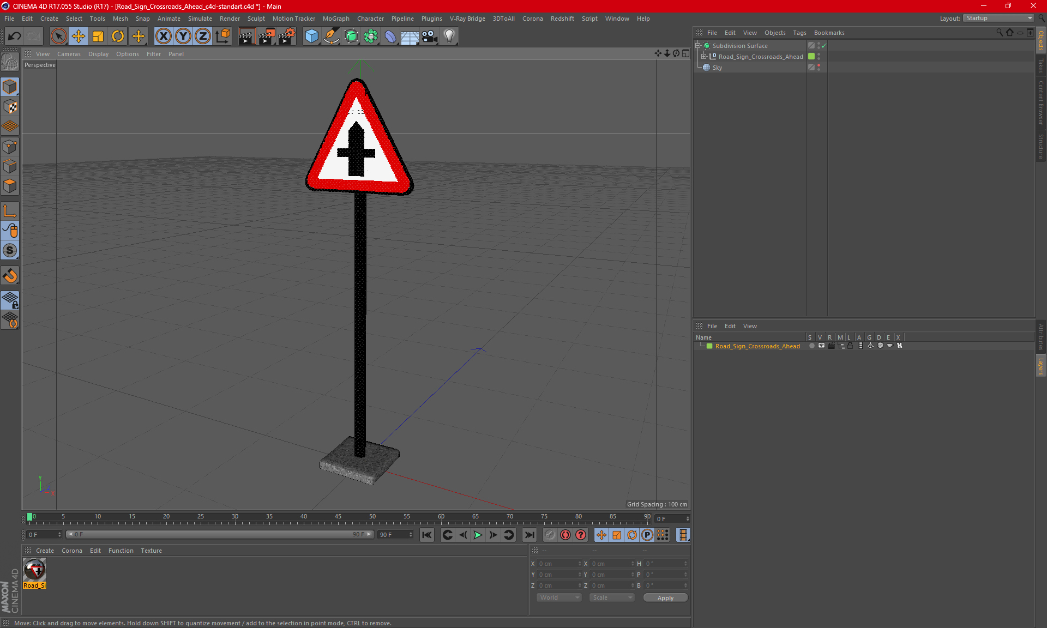Open Edit Render Settings icon

click(286, 36)
